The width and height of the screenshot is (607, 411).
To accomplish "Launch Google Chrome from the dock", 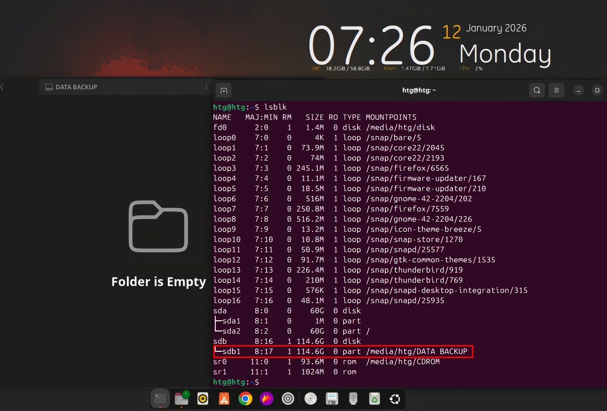I will pos(245,399).
